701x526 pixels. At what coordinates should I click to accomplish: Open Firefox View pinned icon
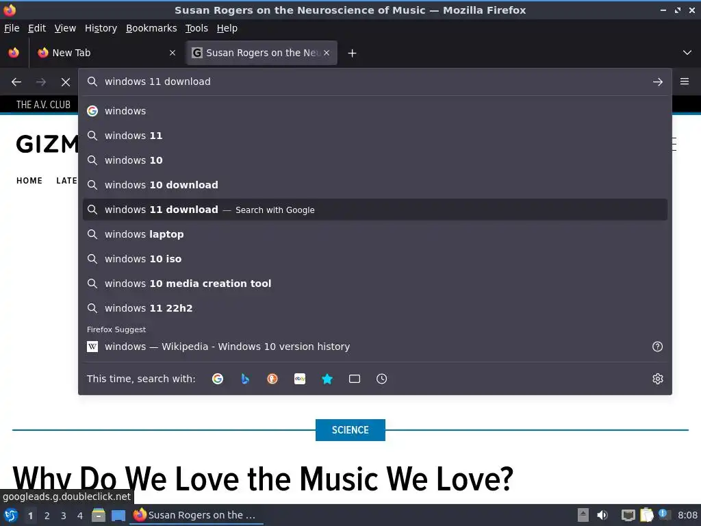[14, 53]
